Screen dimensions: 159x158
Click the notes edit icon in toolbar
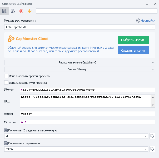(x=13, y=11)
